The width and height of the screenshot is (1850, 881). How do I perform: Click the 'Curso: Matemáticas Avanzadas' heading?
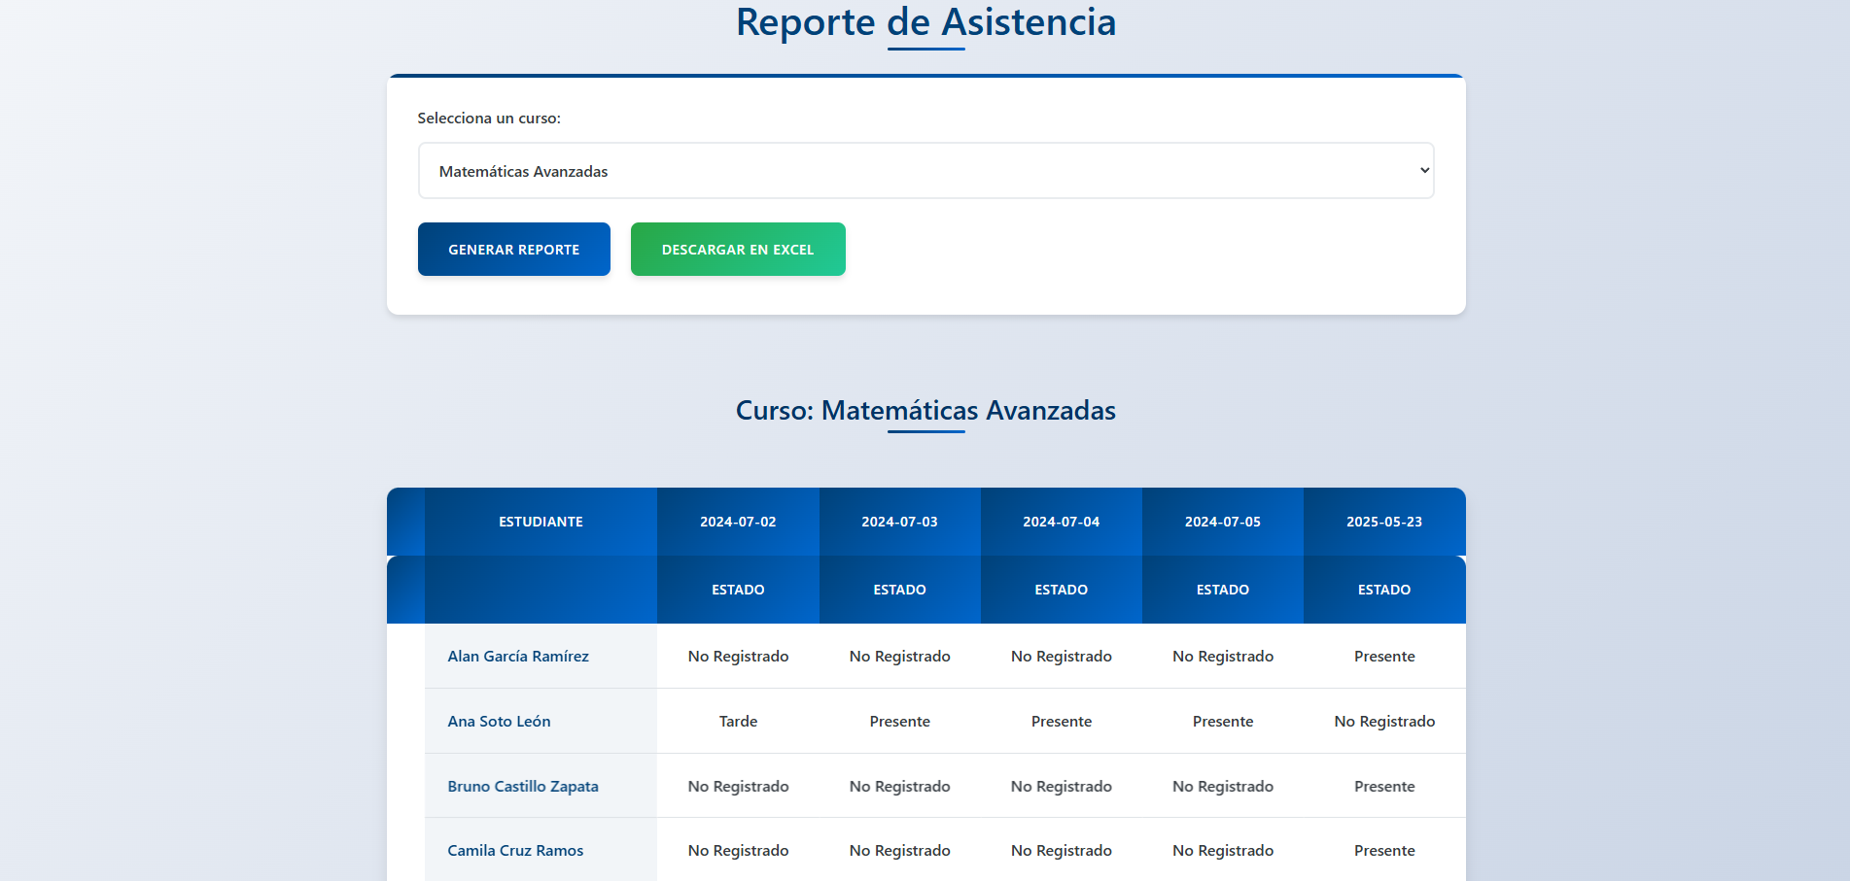pos(925,410)
